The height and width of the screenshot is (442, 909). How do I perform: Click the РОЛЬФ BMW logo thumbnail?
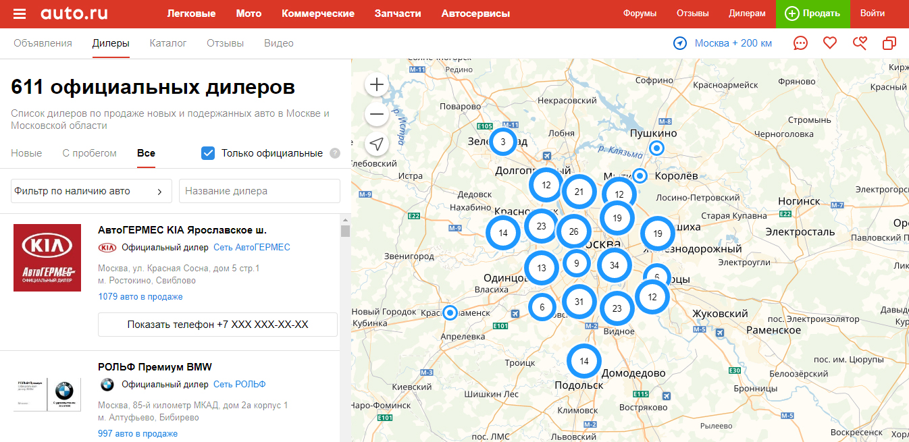[47, 395]
